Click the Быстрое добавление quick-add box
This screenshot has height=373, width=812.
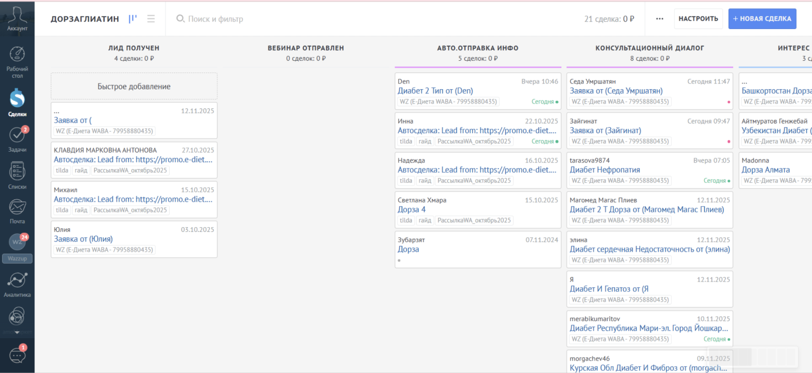point(134,86)
